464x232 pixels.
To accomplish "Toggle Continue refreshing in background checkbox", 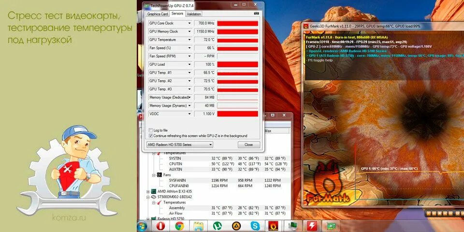I will (x=151, y=136).
